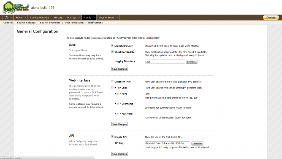Viewport: 282px width, 159px height.
Task: Click the SickBeard install path text
Action: pos(138,38)
